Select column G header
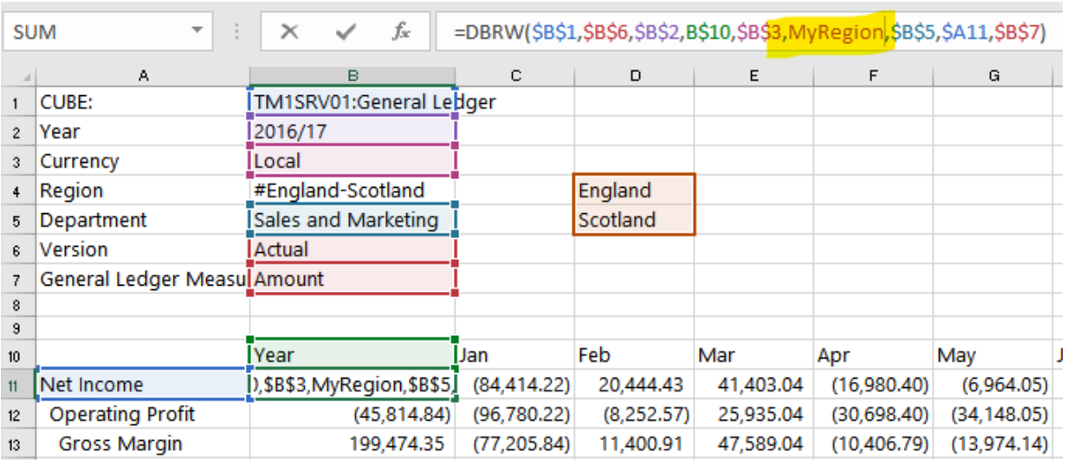 pos(993,76)
